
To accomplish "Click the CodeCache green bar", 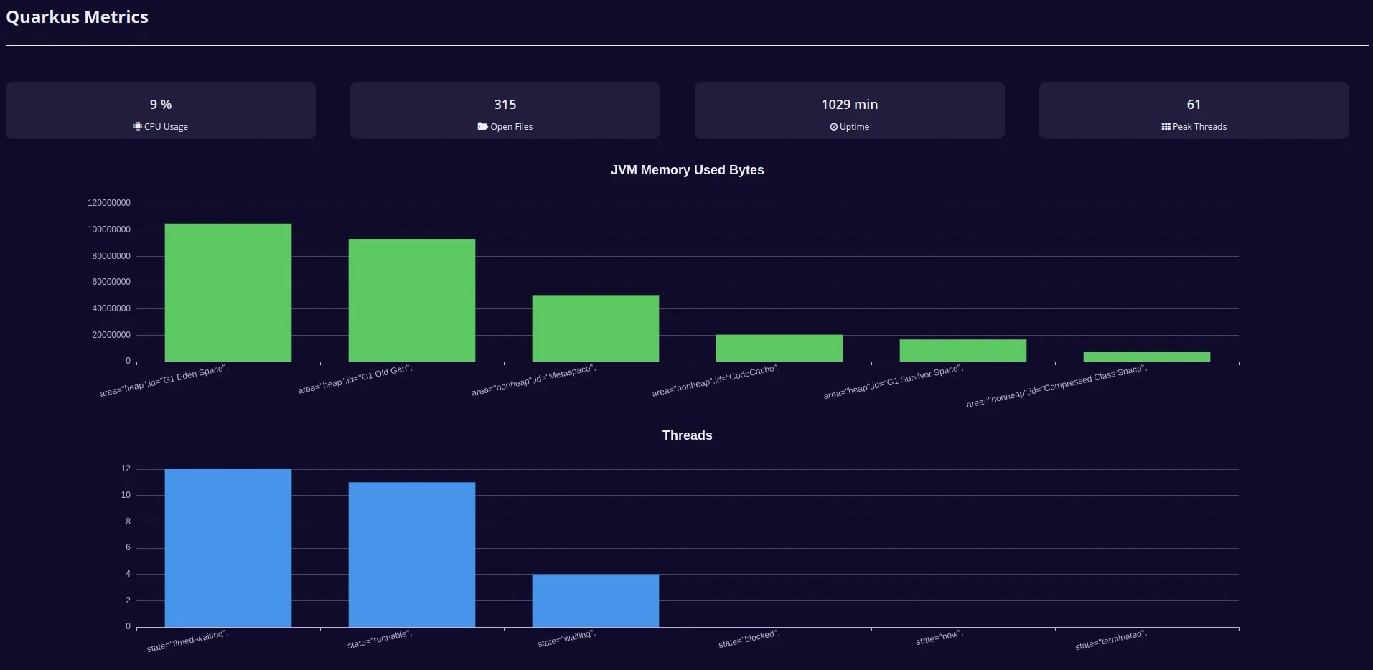I will pos(779,348).
